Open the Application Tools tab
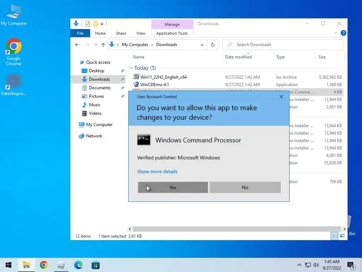Image resolution: width=362 pixels, height=272 pixels. 172,33
